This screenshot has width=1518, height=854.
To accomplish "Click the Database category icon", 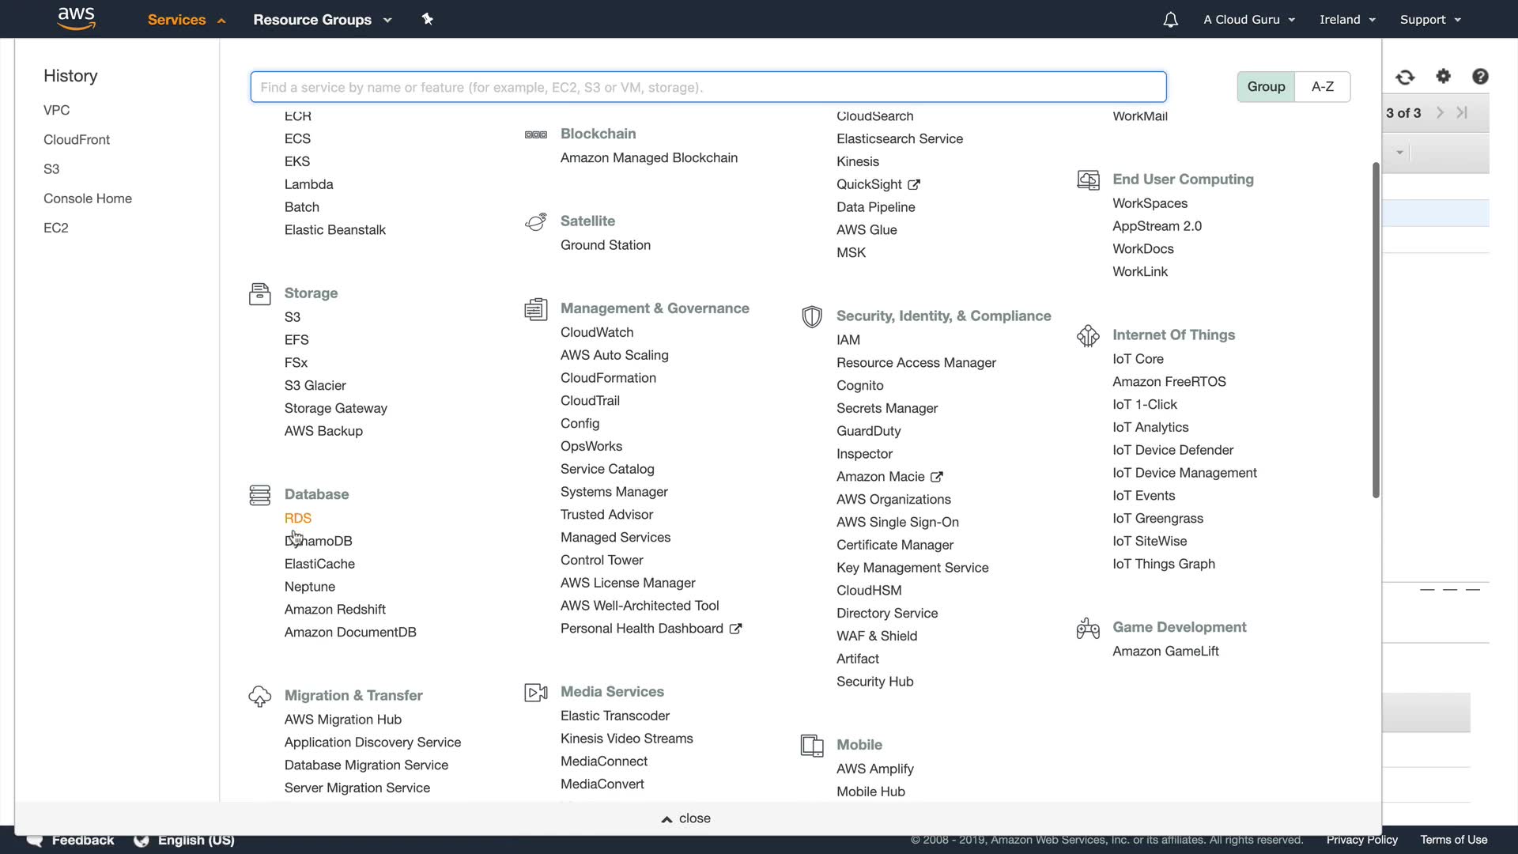I will (x=259, y=495).
